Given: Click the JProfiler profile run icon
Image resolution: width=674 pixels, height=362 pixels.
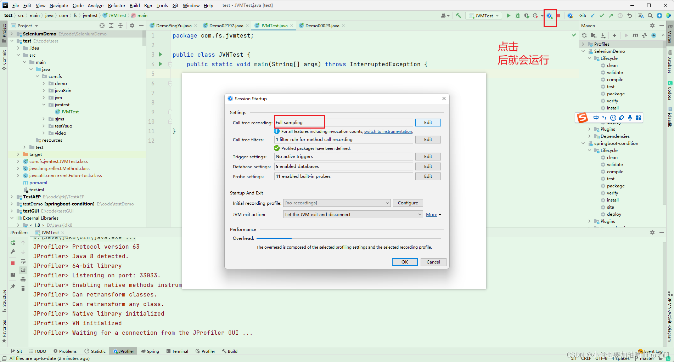Looking at the screenshot, I should [549, 16].
